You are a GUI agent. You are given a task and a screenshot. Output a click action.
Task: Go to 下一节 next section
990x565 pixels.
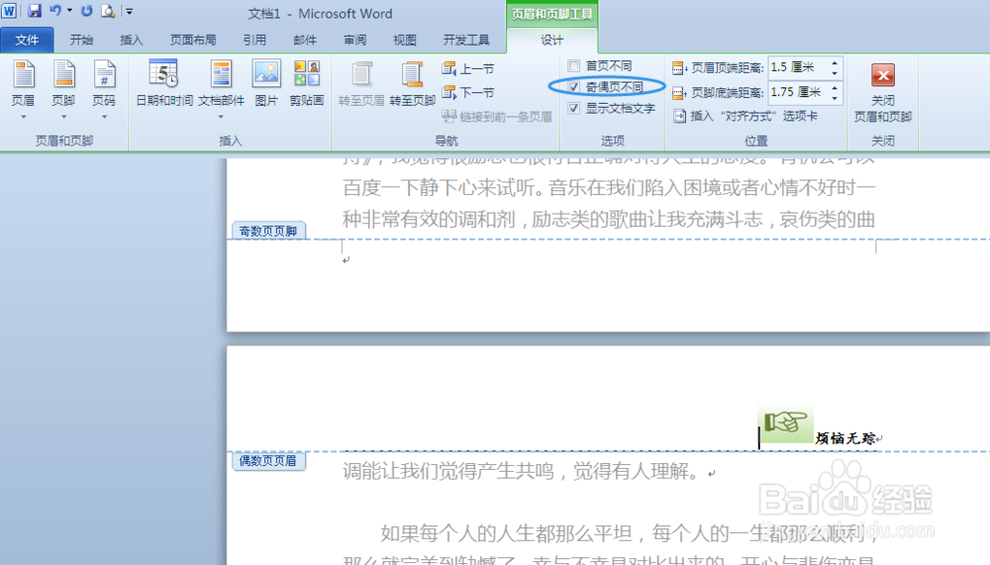pyautogui.click(x=468, y=92)
